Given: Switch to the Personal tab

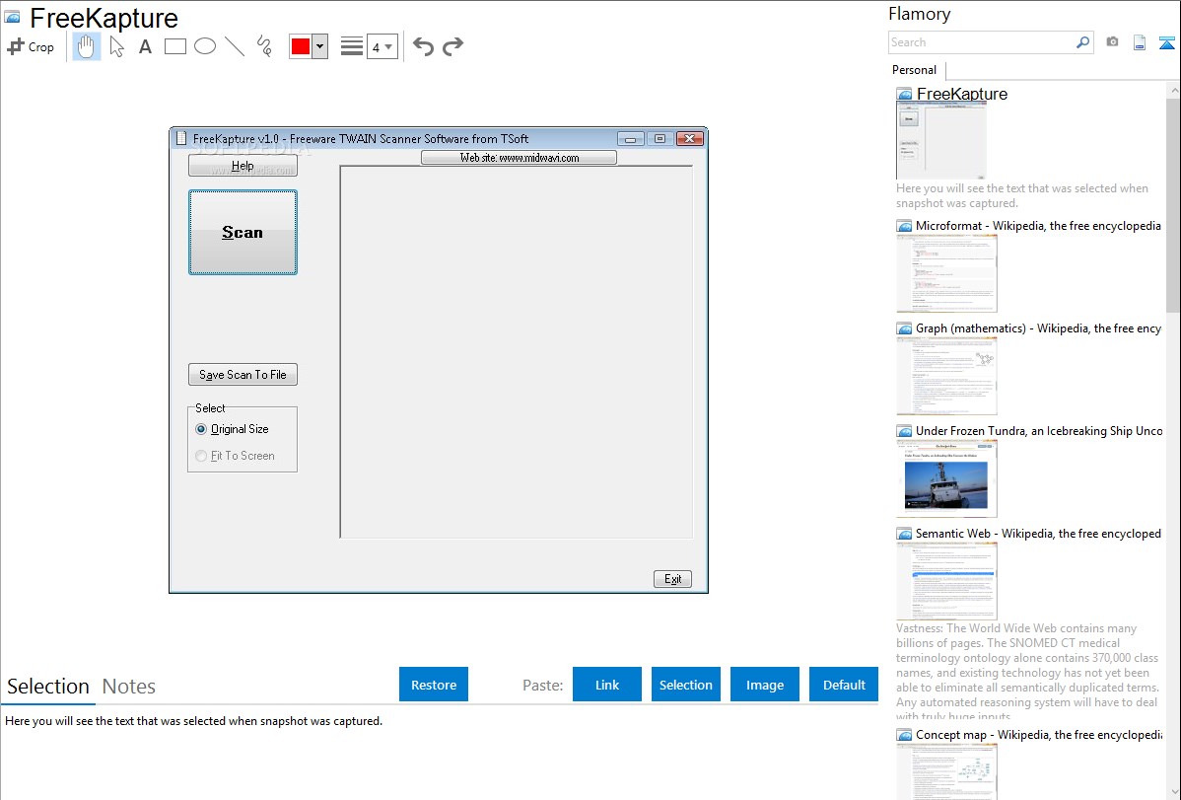Looking at the screenshot, I should point(915,70).
